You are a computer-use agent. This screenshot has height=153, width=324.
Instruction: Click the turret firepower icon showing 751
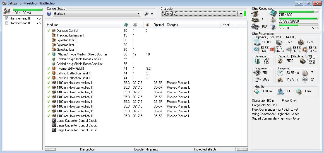(x=257, y=73)
